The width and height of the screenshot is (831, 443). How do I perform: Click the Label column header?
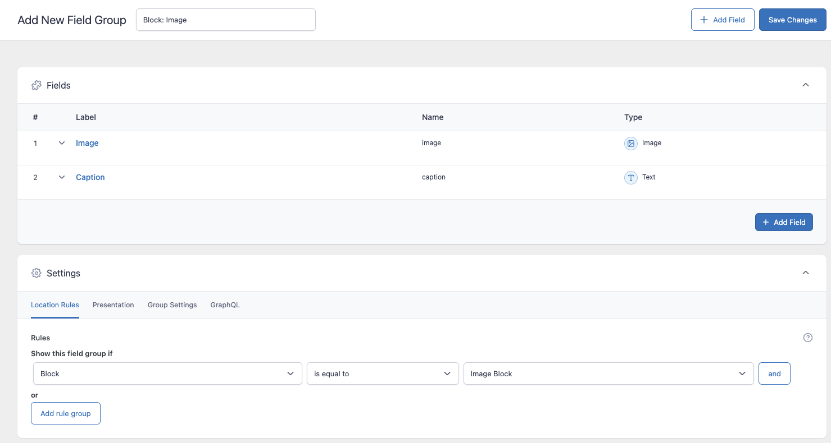coord(86,117)
